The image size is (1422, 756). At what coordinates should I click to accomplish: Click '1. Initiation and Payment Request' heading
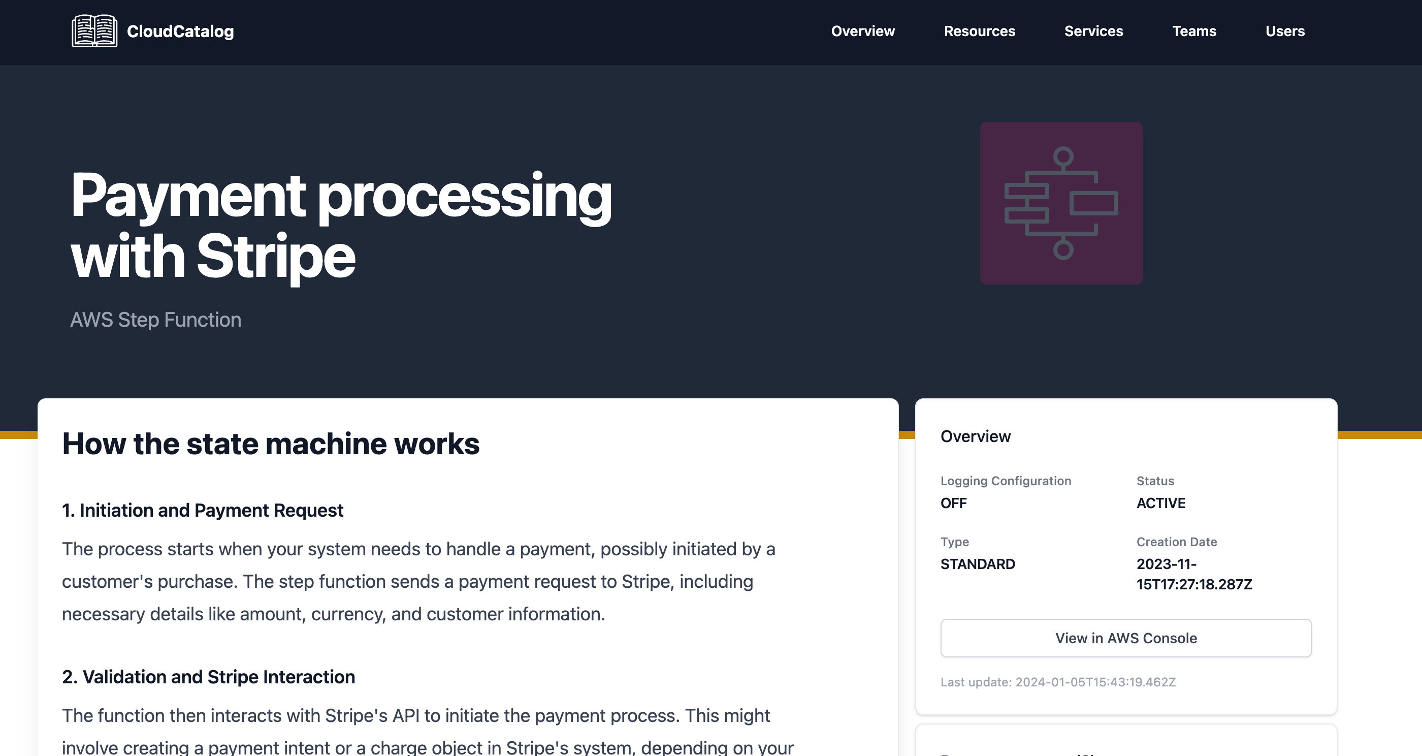tap(203, 510)
